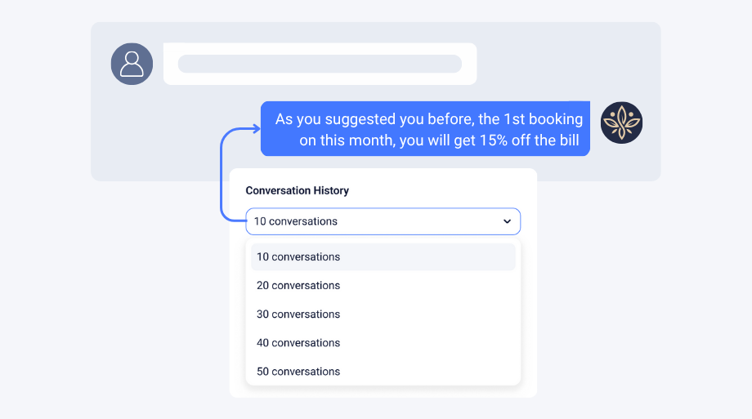The image size is (752, 419).
Task: Click the golden lotus bot avatar
Action: click(621, 123)
